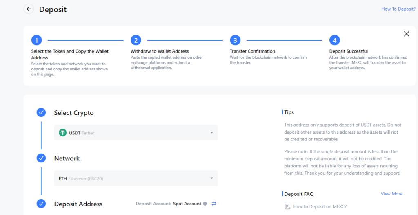Click the step 2 circle icon
Screen dimensions: 418x215
[136, 40]
